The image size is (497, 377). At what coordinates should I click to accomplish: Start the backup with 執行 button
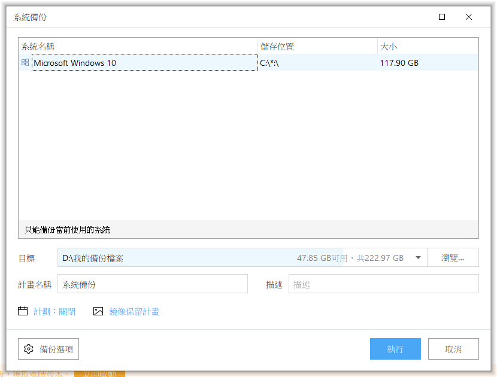click(395, 349)
